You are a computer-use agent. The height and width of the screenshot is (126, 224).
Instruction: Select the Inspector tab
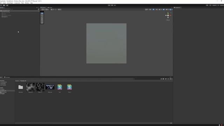[x=177, y=7]
